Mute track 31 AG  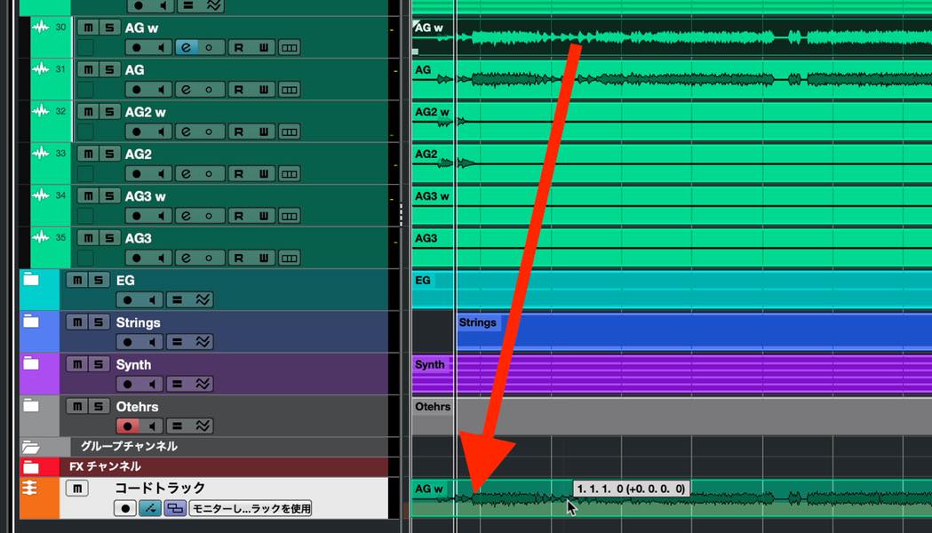coord(88,69)
